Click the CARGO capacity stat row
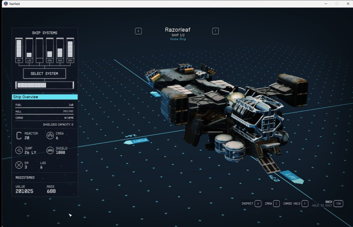The width and height of the screenshot is (353, 227). pos(45,118)
